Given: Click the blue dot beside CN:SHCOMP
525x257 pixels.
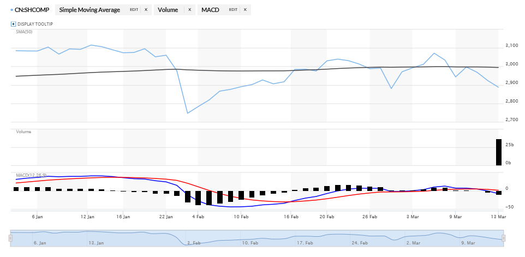Looking at the screenshot, I should [12, 10].
